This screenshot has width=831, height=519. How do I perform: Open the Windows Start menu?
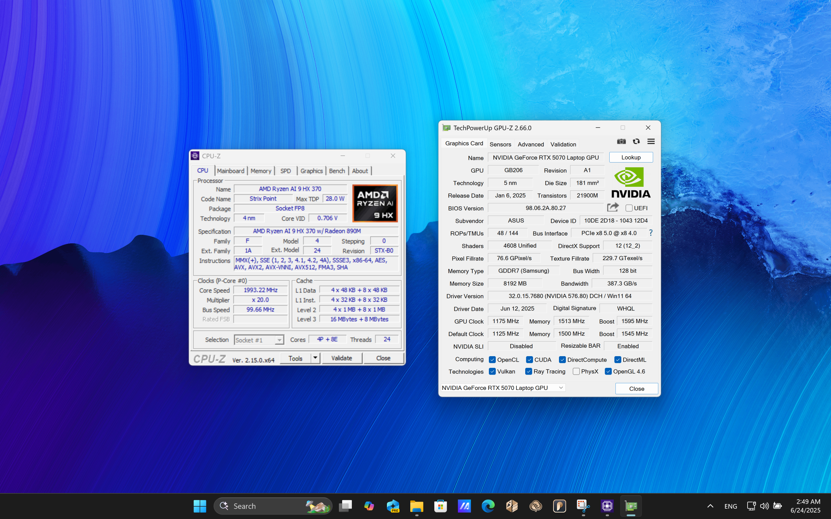[200, 506]
